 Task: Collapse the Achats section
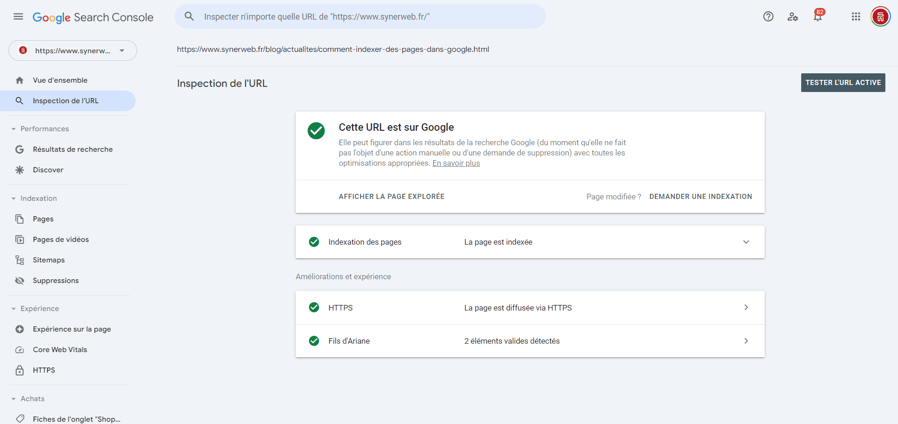(x=14, y=399)
